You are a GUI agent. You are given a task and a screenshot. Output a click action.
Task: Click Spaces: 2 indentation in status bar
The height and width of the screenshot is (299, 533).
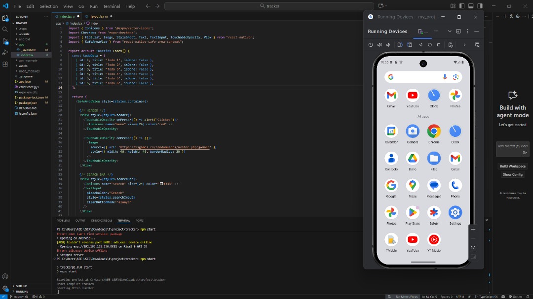point(446,297)
